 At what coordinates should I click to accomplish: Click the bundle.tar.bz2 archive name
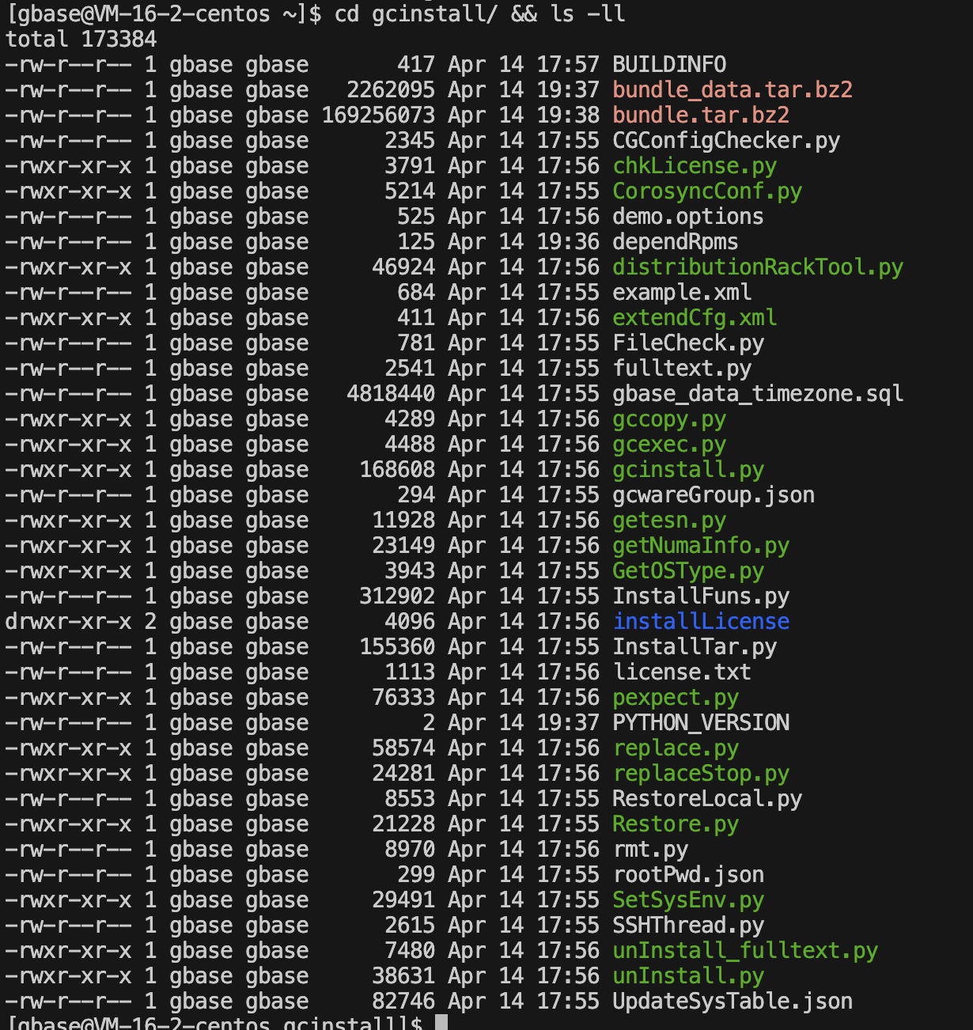[701, 115]
